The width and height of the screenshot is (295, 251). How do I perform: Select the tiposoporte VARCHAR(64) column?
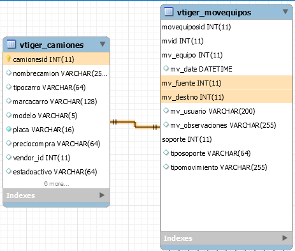226,153
